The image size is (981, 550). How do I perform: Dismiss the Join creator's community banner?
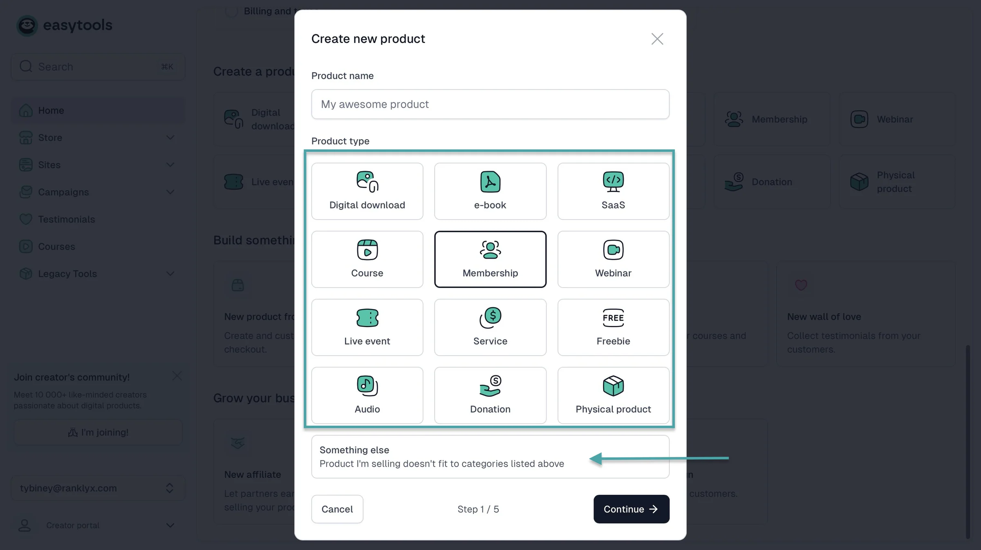(x=177, y=376)
